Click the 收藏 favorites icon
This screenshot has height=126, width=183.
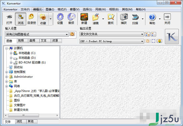43,17
